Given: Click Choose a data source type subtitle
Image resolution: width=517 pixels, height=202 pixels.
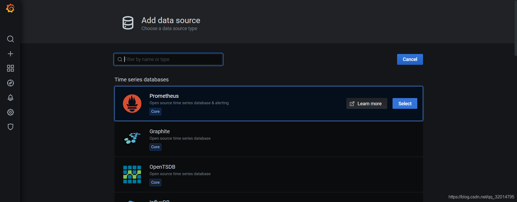Looking at the screenshot, I should 169,28.
